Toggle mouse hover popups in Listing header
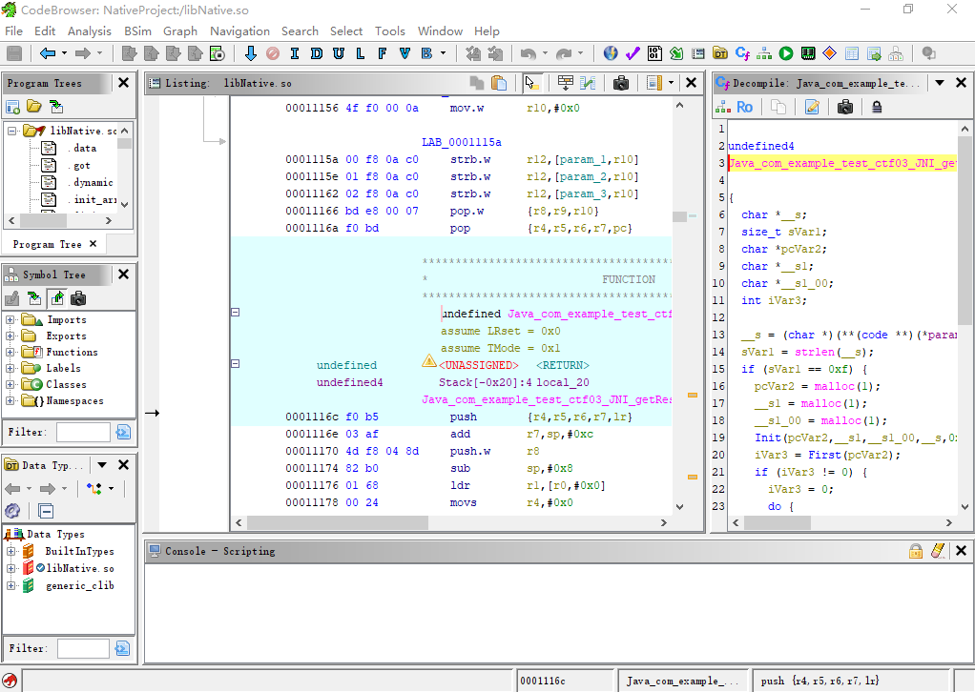 tap(531, 83)
